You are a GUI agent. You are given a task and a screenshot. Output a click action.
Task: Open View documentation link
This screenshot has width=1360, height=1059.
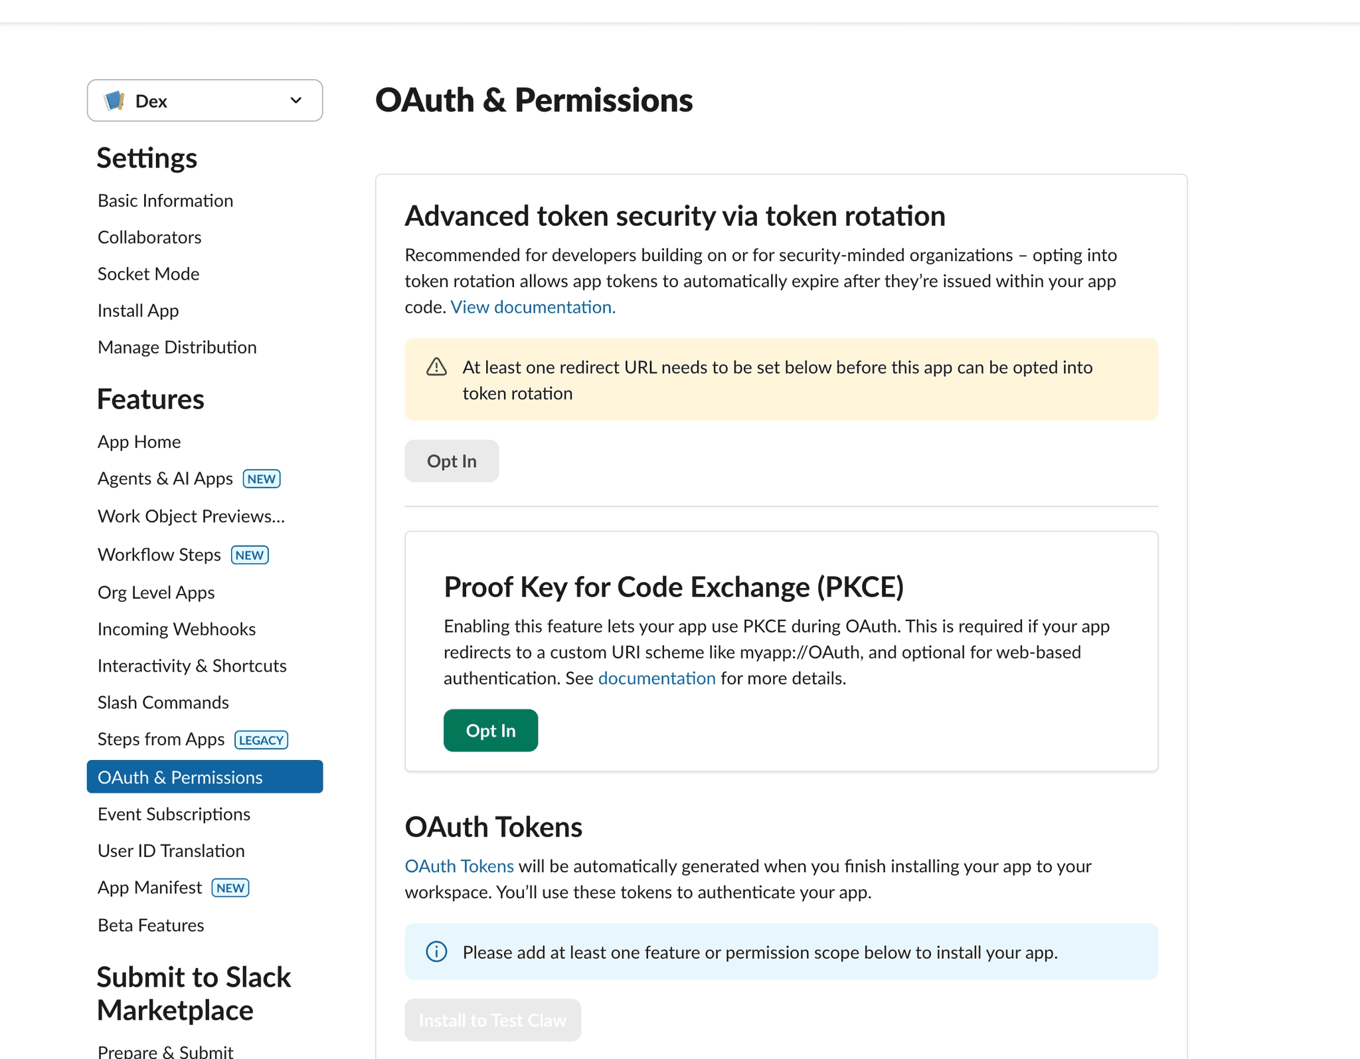tap(533, 307)
